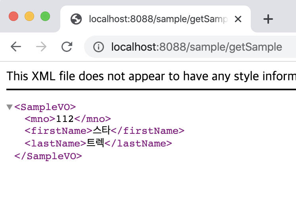
Task: Select the localhost:8088/sample/getSamp tab
Action: click(156, 19)
